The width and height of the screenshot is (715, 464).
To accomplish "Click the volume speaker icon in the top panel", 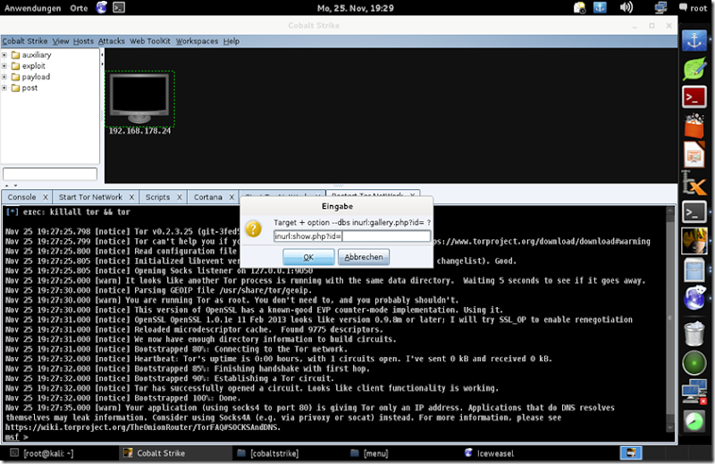I will coord(627,7).
